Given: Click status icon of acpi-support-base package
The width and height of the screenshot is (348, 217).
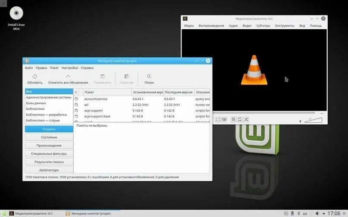Looking at the screenshot, I should coord(76,116).
